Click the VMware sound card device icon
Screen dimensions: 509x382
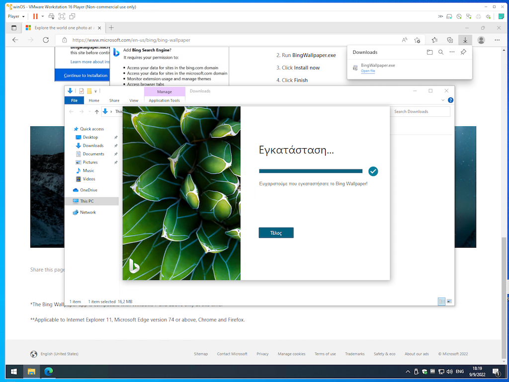pyautogui.click(x=488, y=16)
